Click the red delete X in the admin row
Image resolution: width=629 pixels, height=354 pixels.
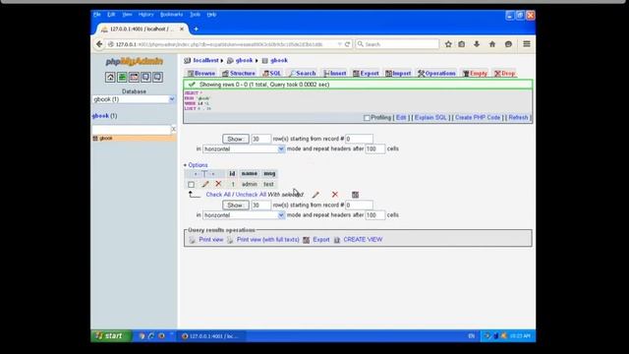[x=218, y=184]
